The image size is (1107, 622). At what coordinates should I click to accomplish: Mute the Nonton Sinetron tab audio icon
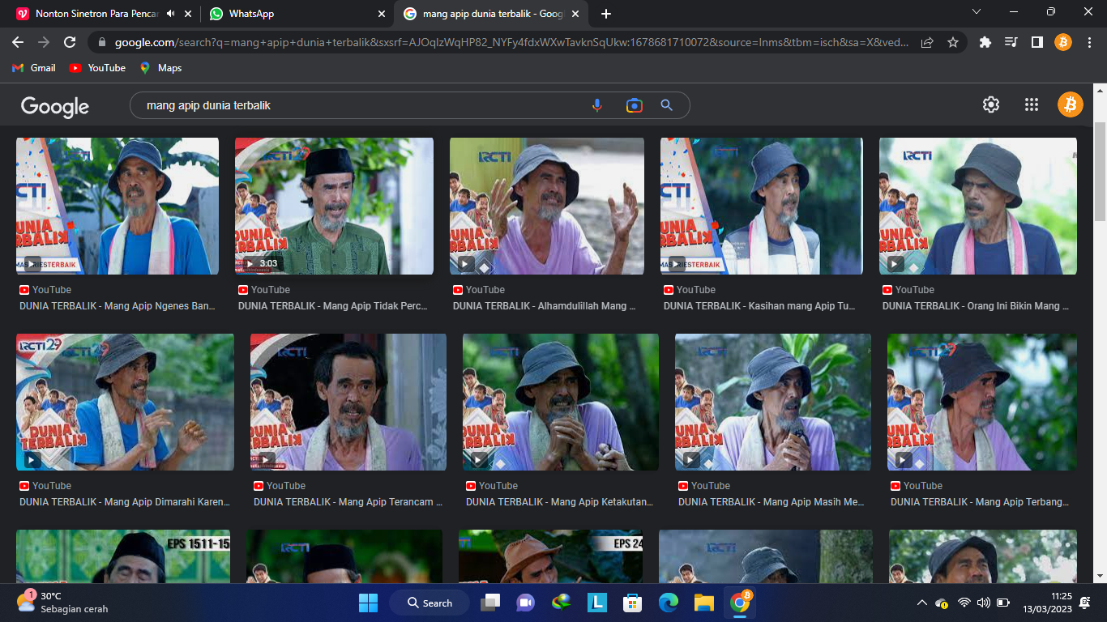[171, 14]
